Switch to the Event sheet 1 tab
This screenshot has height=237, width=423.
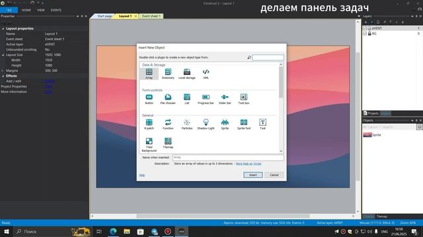151,16
